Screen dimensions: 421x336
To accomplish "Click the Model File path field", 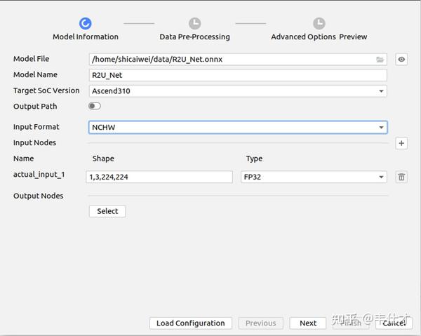I will [x=232, y=60].
